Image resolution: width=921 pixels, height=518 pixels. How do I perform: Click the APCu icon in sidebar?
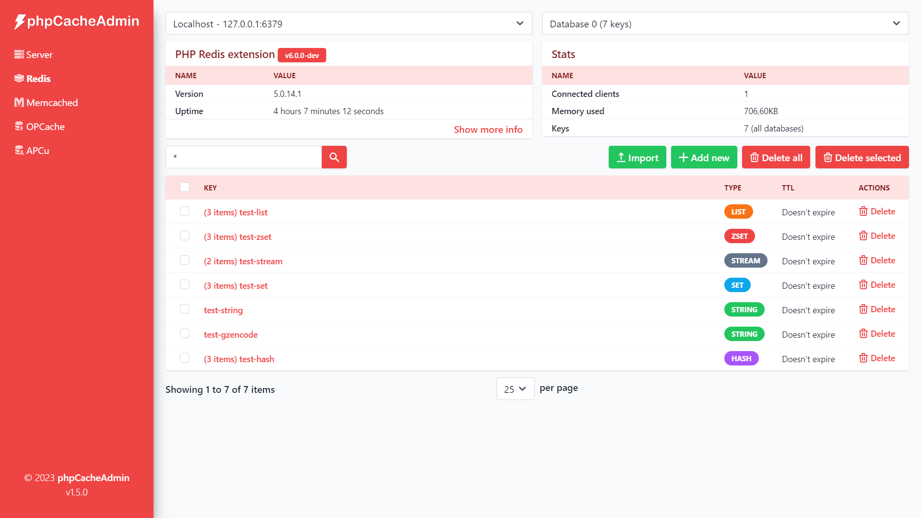(19, 151)
